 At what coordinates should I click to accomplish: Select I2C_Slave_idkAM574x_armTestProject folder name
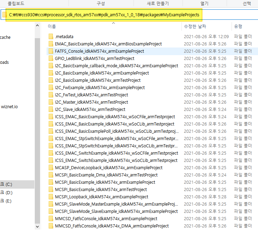tap(90, 109)
